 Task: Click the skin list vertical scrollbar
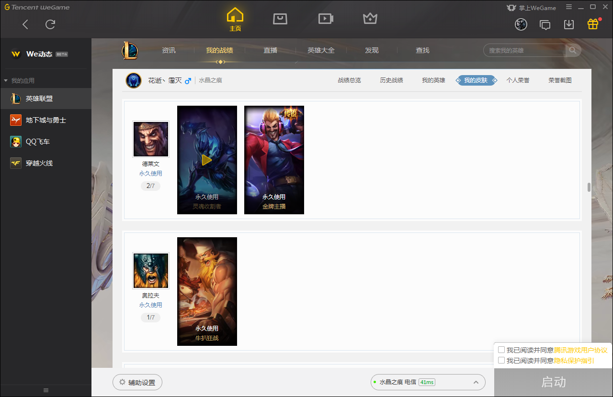pos(589,187)
